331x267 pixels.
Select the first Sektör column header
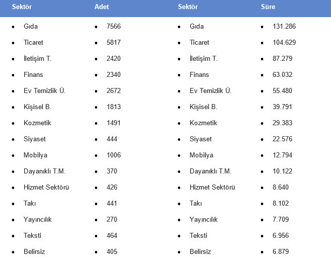pyautogui.click(x=22, y=7)
